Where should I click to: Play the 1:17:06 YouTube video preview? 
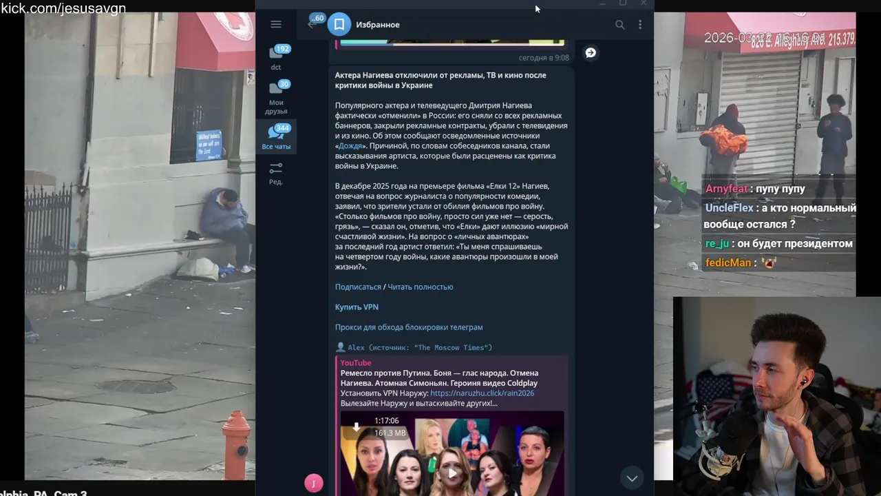(452, 473)
